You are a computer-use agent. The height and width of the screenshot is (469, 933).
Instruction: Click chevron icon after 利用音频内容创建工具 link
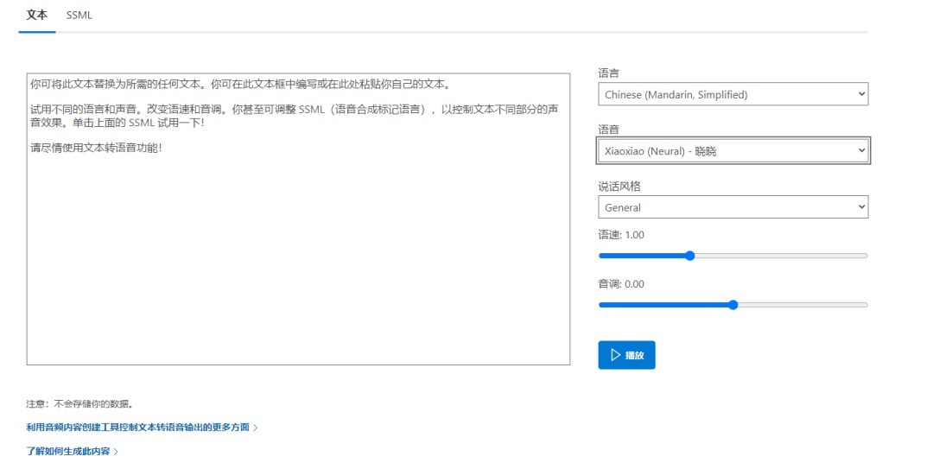pyautogui.click(x=256, y=428)
